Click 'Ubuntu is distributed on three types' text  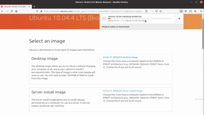click(62, 50)
